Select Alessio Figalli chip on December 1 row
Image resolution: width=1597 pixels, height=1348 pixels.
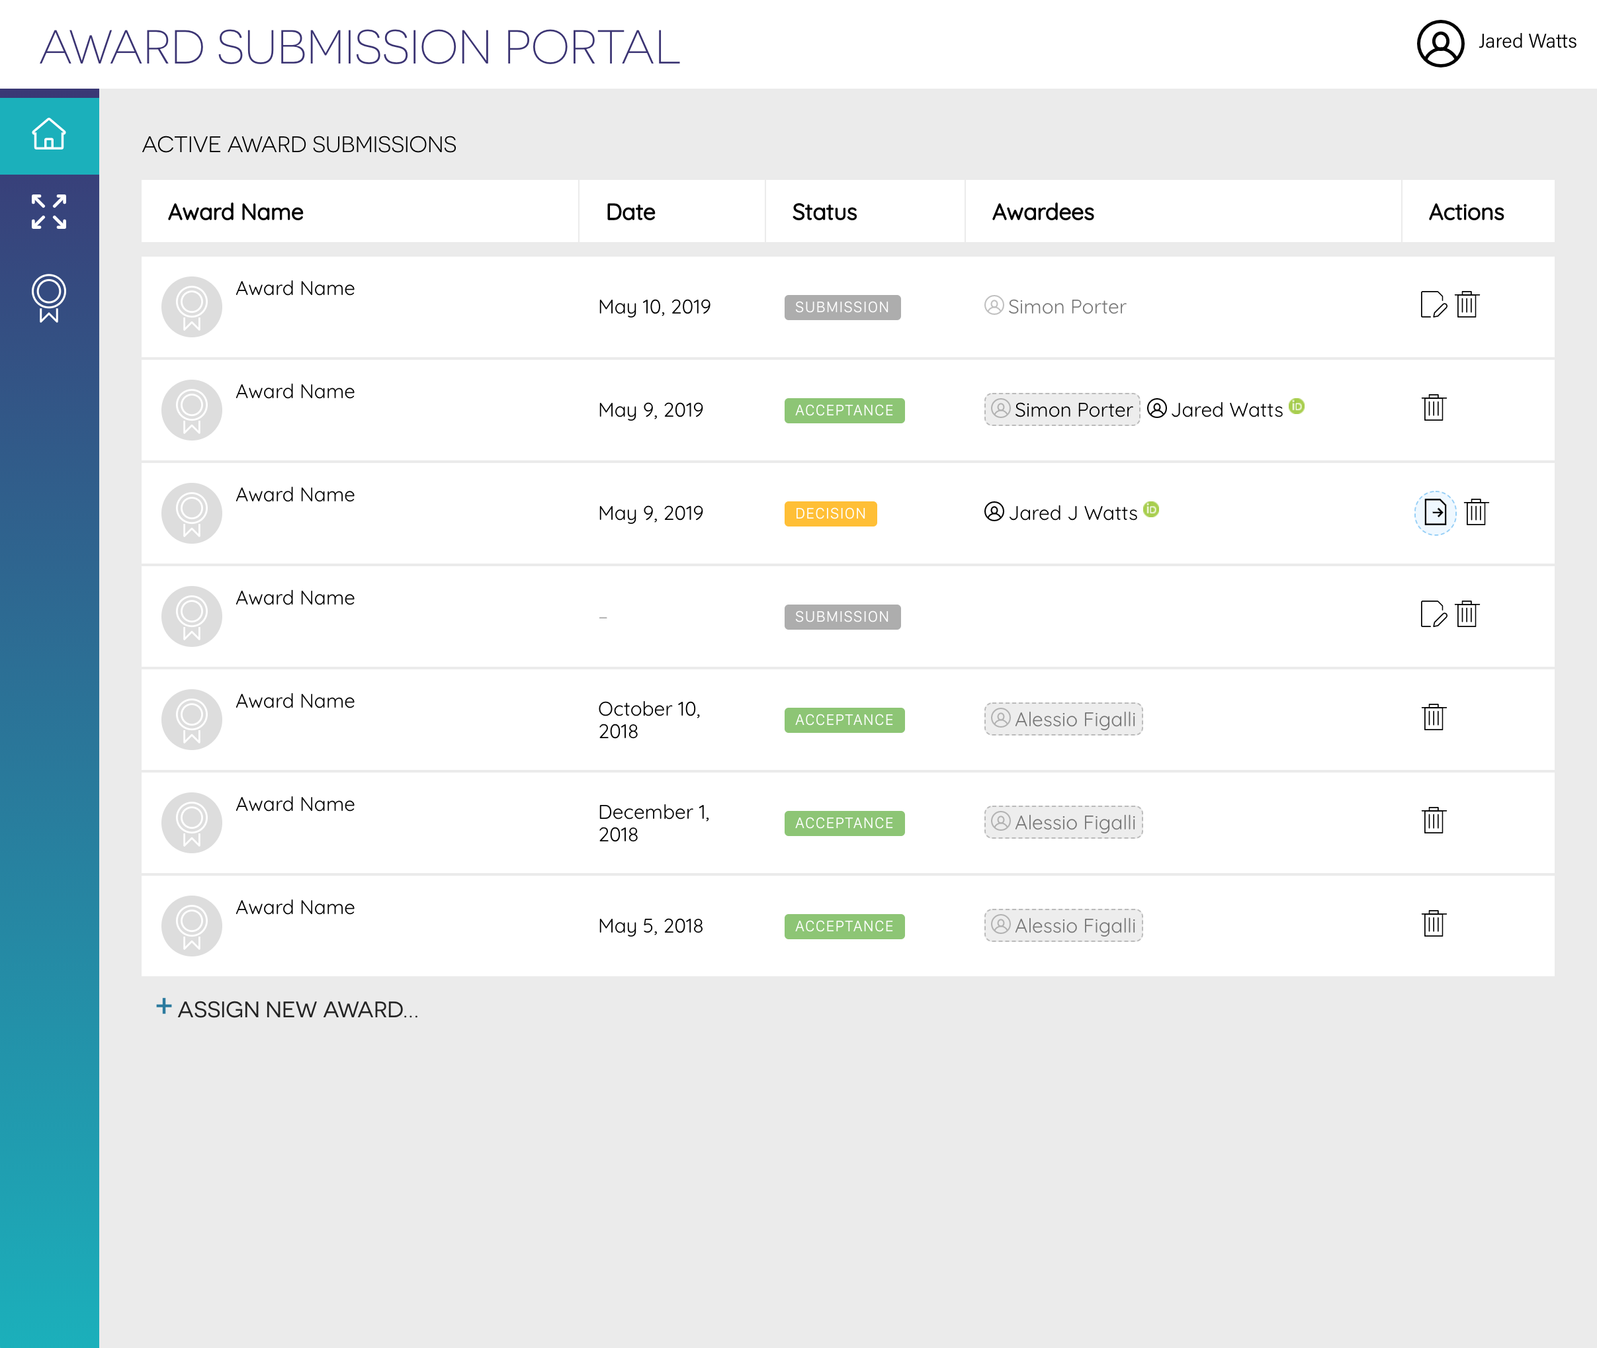[x=1063, y=822]
